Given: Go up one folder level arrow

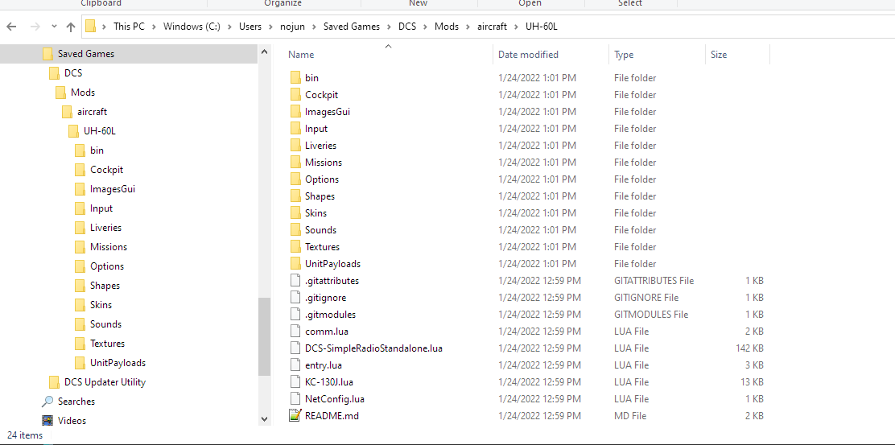Looking at the screenshot, I should coord(71,27).
